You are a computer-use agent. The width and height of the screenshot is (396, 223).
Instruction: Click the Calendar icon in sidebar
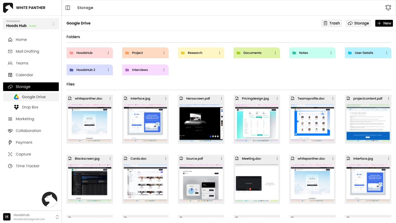click(10, 75)
